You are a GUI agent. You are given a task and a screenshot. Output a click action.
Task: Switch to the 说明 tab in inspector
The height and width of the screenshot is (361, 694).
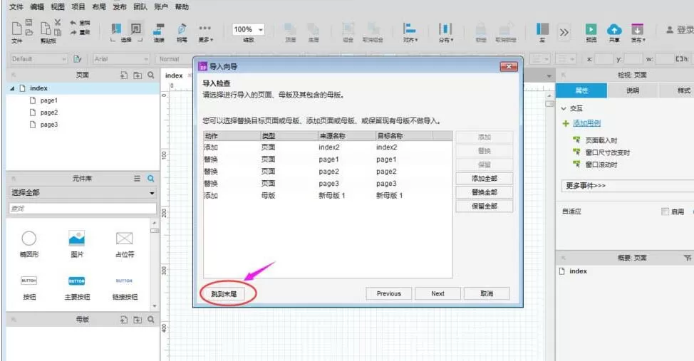pos(633,90)
